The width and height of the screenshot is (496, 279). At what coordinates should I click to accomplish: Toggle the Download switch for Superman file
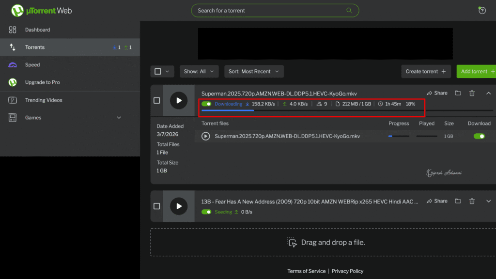[x=479, y=136]
